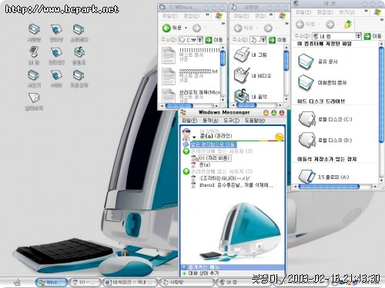Click the yellow smiley icon in Messenger
385x288 pixels.
coord(280,137)
